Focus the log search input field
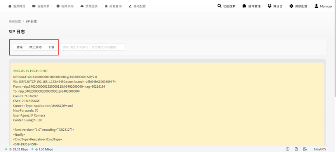This screenshot has width=336, height=152. (x=93, y=47)
